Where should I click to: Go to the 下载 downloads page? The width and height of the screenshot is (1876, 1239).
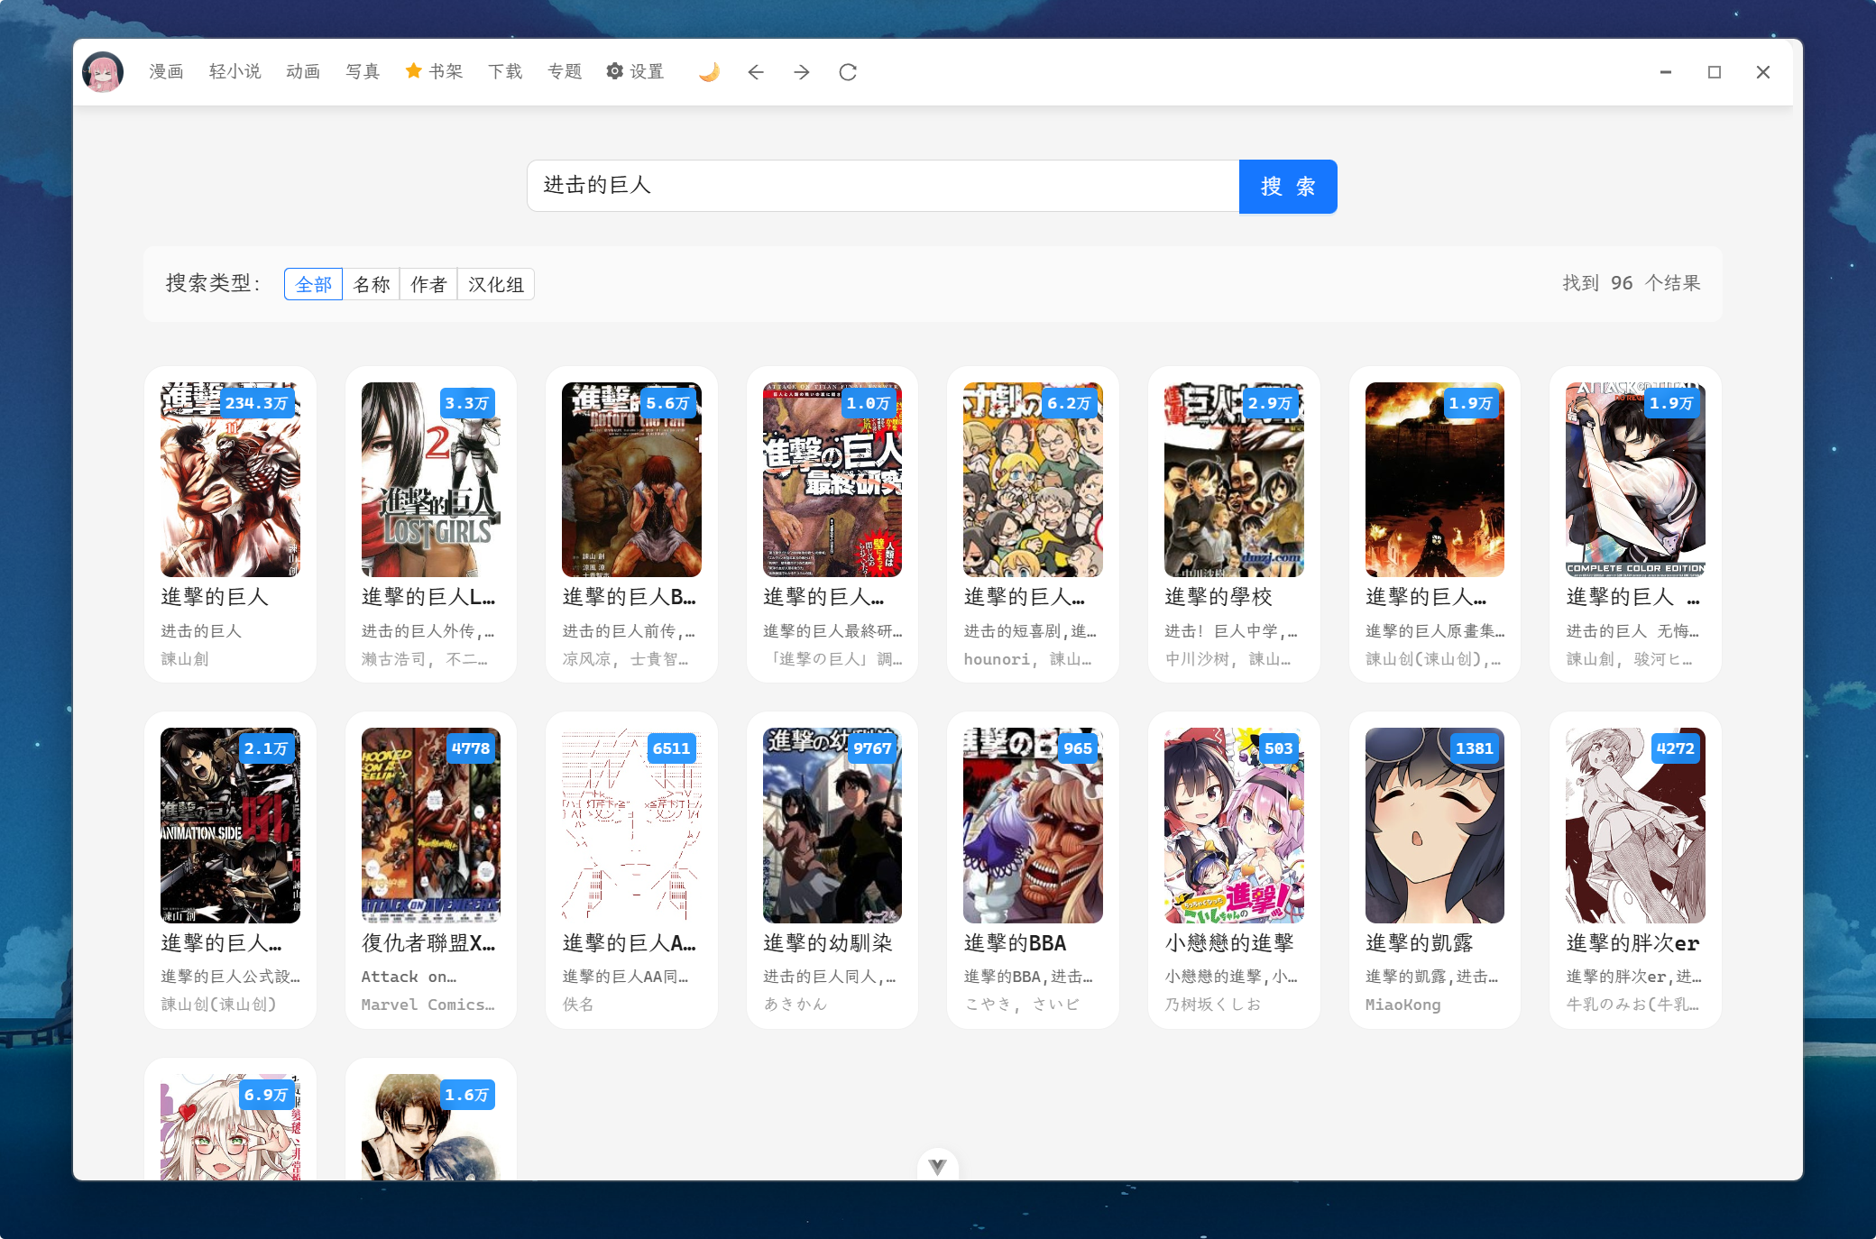pos(505,72)
